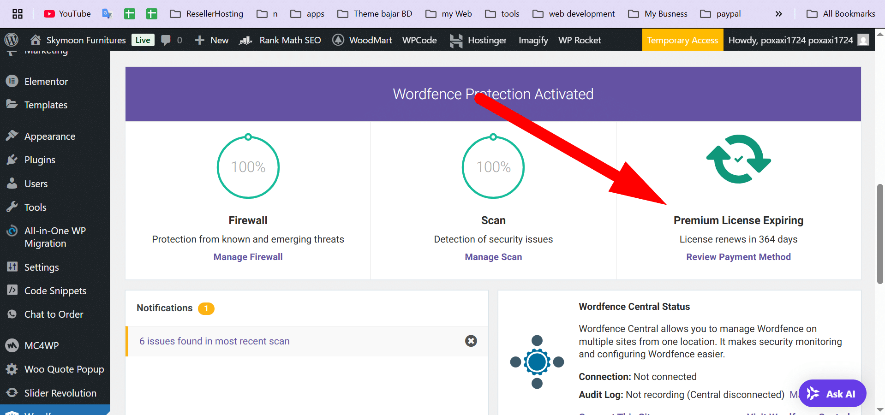Open the WoodMart admin bar item
Viewport: 885px width, 415px height.
362,40
